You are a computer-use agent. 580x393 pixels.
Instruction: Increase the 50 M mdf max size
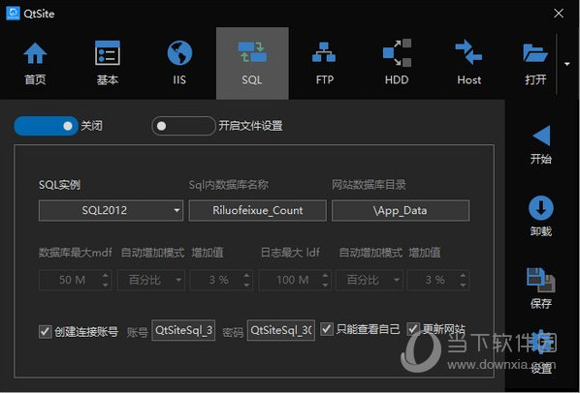click(106, 275)
